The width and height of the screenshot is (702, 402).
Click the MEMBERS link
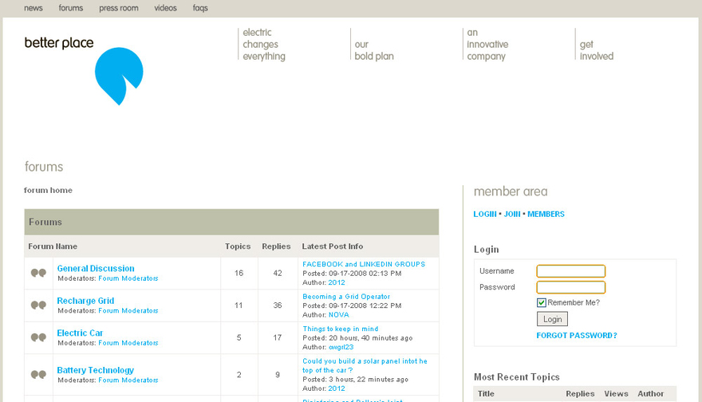coord(546,214)
